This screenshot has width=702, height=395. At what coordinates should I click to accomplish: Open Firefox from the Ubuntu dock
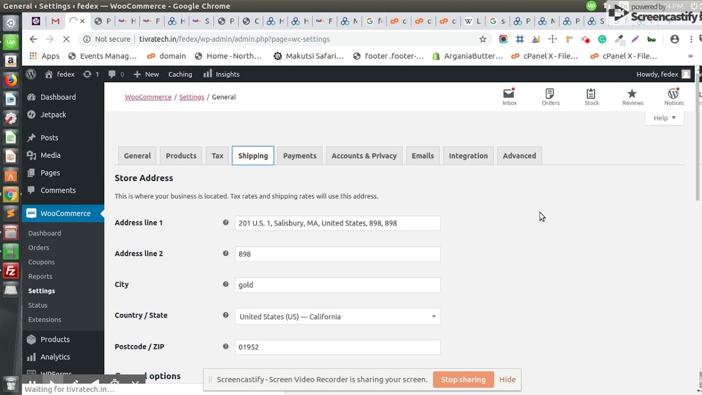pos(10,80)
